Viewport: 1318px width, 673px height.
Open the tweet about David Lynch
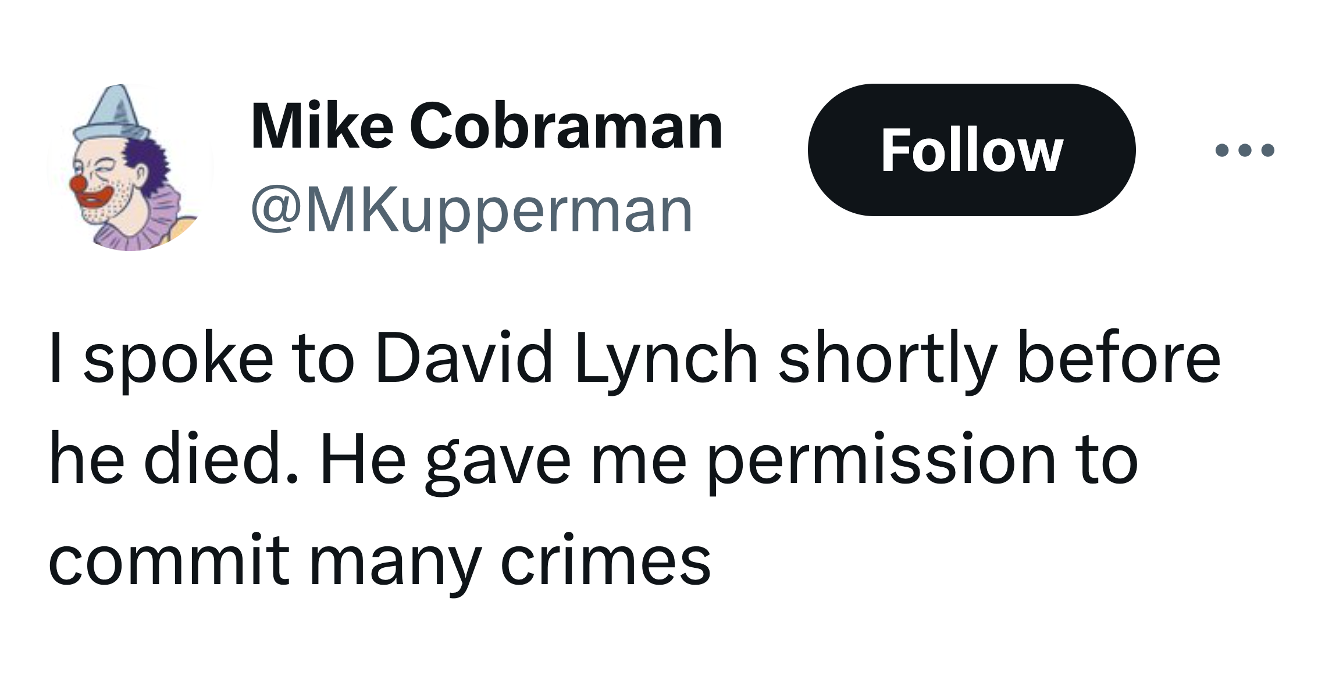point(634,458)
